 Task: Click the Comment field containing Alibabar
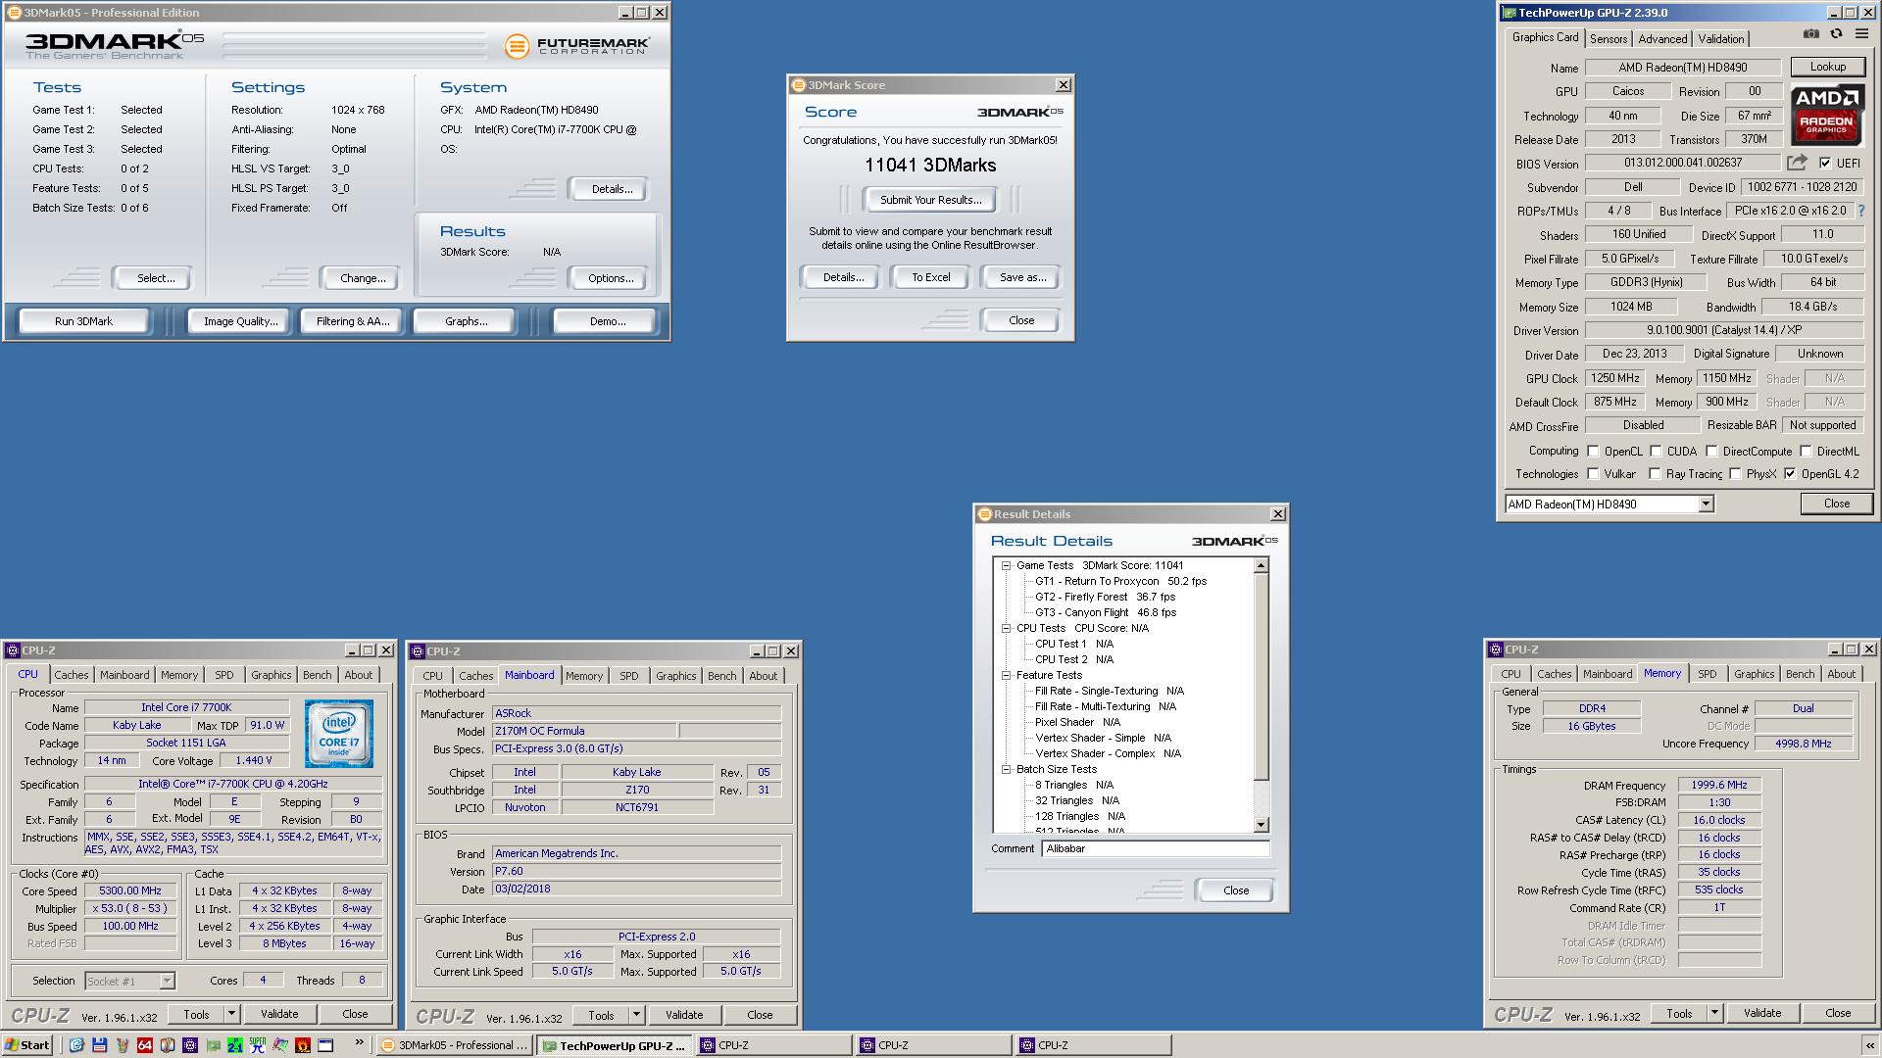pyautogui.click(x=1155, y=849)
